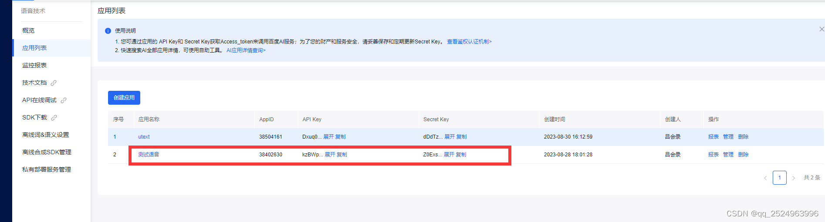This screenshot has width=825, height=222.
Task: Click creation time 2023-08-28 18:01:28
Action: point(568,155)
